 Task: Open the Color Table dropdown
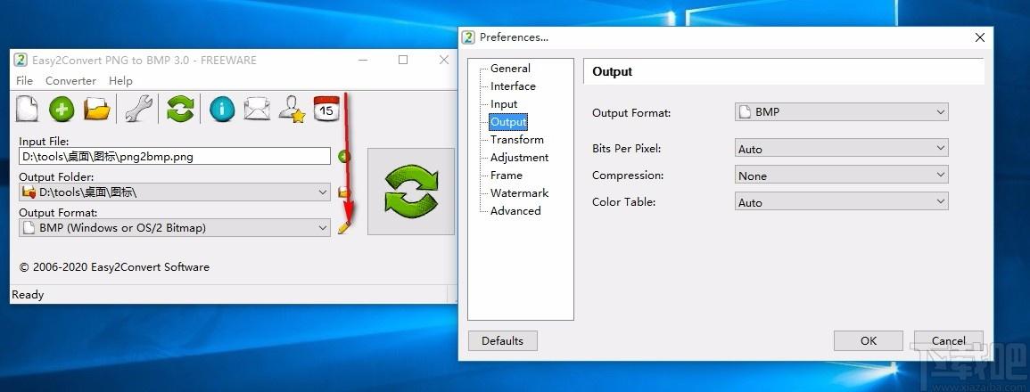click(842, 202)
